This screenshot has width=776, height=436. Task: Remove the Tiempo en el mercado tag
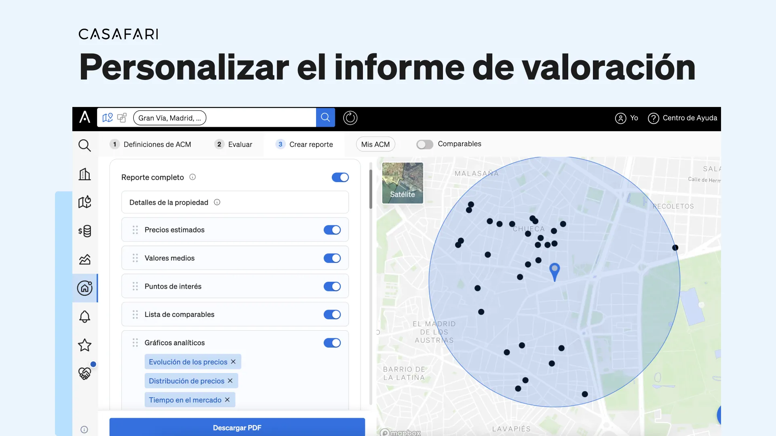point(227,400)
